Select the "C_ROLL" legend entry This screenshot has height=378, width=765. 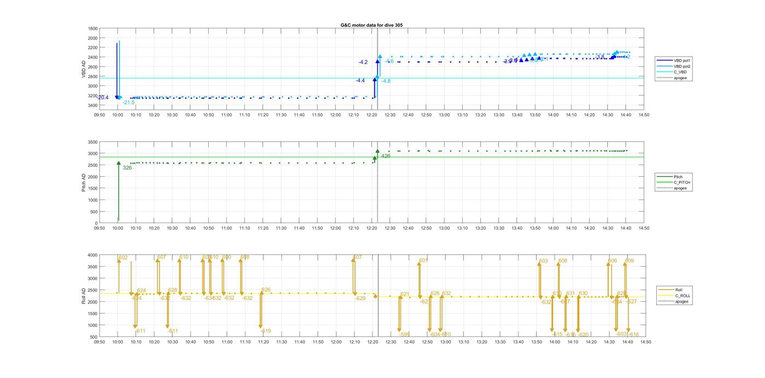[x=682, y=296]
